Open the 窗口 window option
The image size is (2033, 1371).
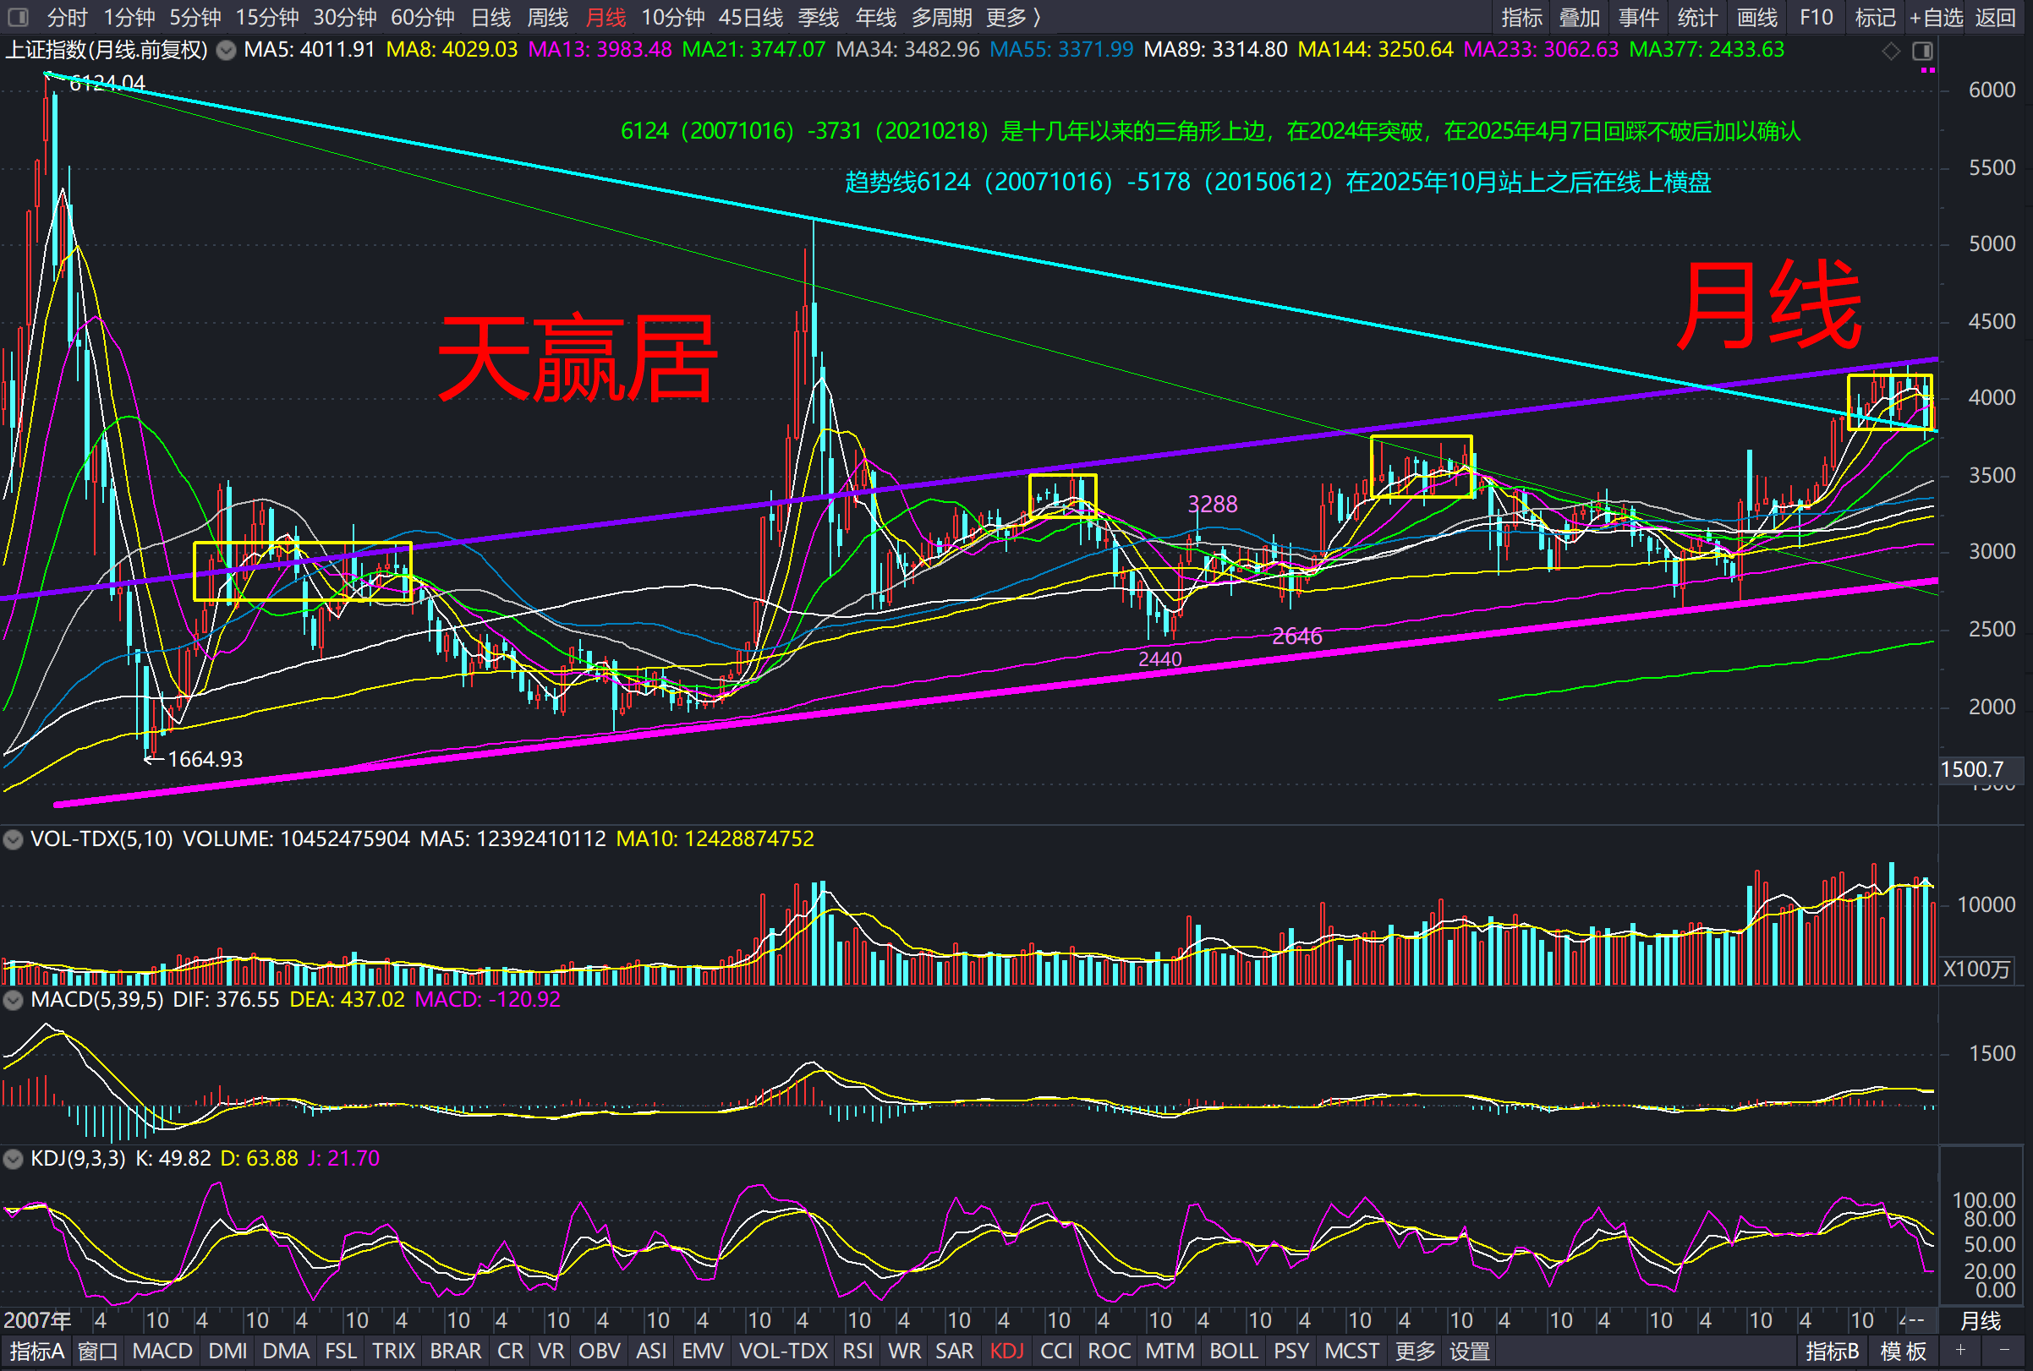[97, 1351]
